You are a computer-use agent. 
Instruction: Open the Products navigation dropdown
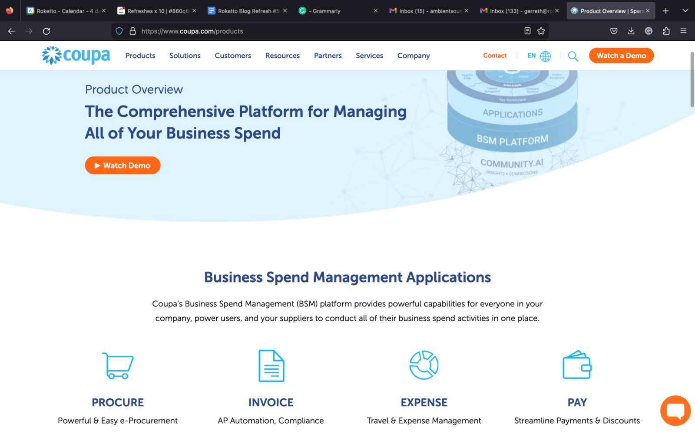(140, 56)
